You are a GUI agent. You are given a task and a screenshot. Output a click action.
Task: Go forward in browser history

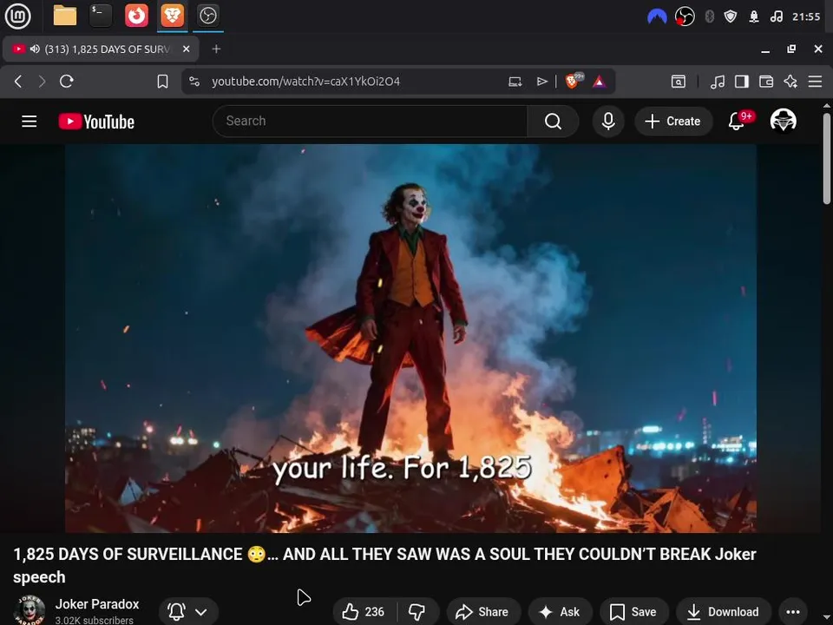(42, 82)
